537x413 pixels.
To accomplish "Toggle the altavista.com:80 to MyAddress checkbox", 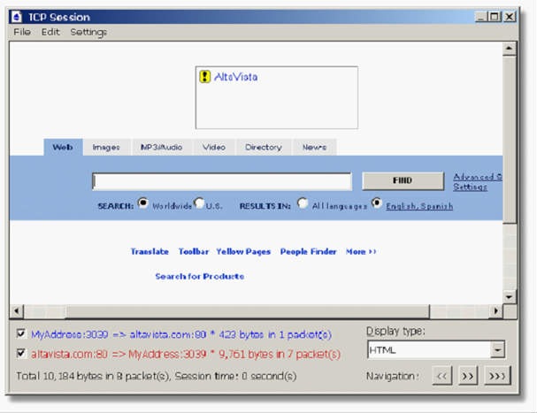I will (x=21, y=353).
